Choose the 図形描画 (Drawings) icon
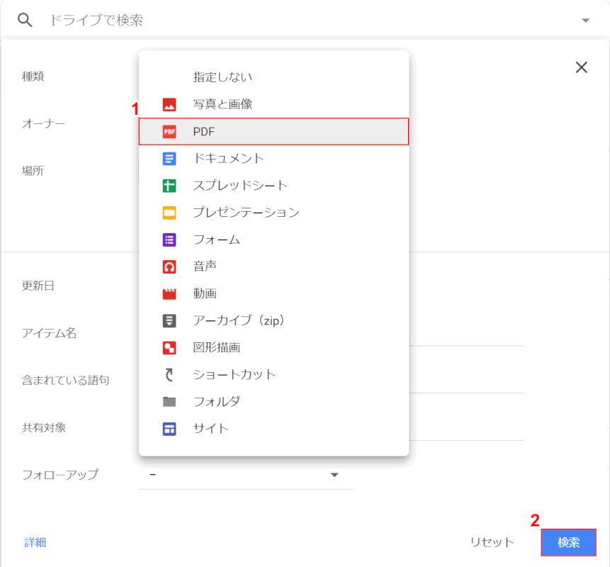Image resolution: width=610 pixels, height=567 pixels. (x=170, y=347)
